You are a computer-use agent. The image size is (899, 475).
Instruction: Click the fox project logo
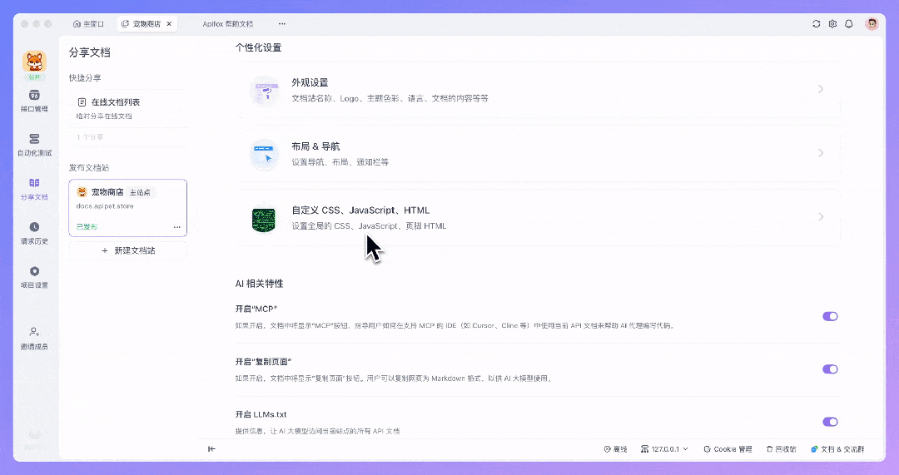tap(34, 62)
